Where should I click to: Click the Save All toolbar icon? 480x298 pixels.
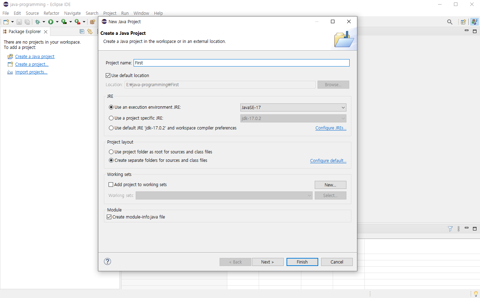click(27, 22)
